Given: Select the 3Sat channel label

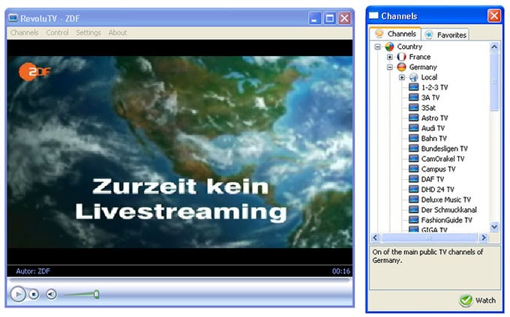Looking at the screenshot, I should (428, 108).
